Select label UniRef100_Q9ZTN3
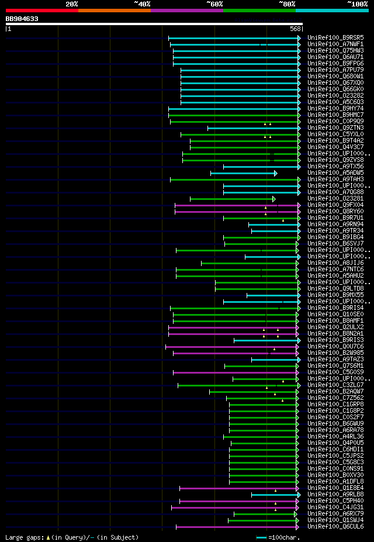This screenshot has width=374, height=542. (x=335, y=128)
